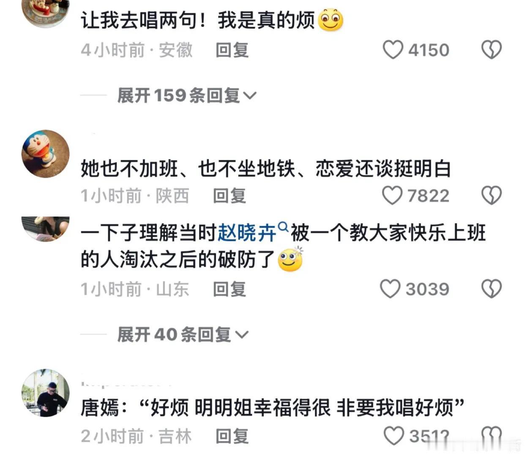Screen dimensions: 525x457
Task: Like the comment with 4150 likes
Action: (393, 50)
